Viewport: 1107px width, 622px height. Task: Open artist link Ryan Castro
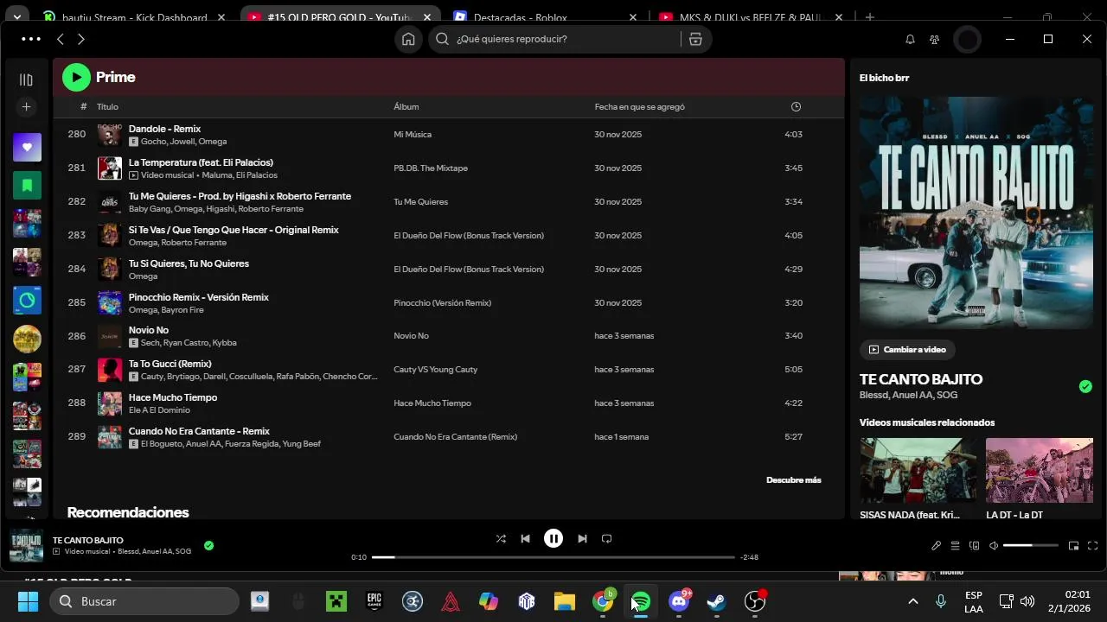tap(185, 343)
